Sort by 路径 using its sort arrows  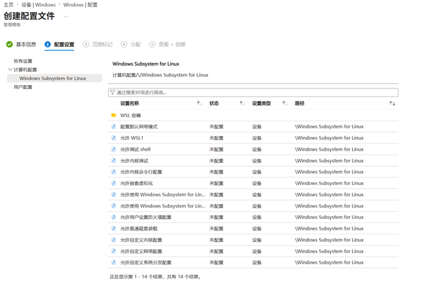tap(392, 103)
